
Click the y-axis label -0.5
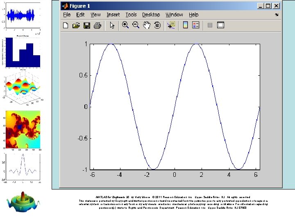83,138
